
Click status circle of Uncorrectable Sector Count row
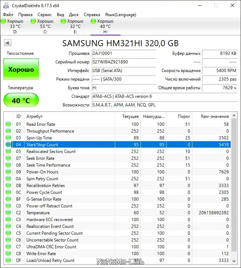[x=8, y=240]
